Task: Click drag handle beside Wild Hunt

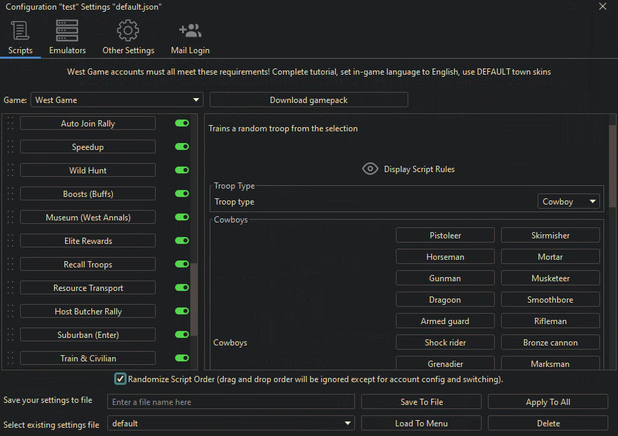Action: click(10, 171)
